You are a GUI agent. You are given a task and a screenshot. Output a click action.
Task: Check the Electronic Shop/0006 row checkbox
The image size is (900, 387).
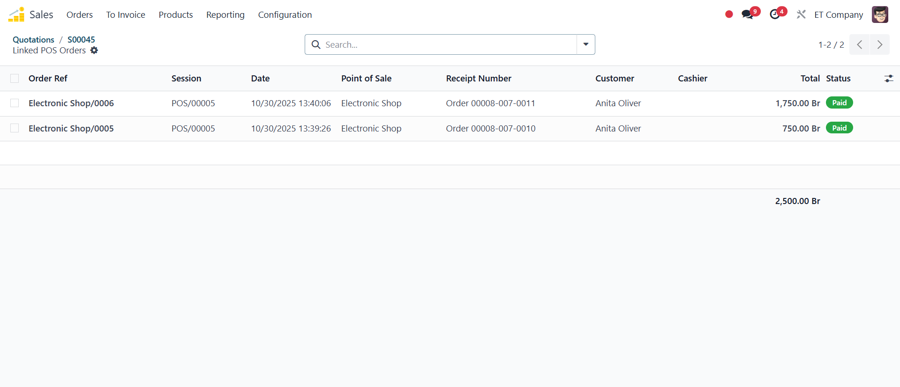pyautogui.click(x=15, y=103)
